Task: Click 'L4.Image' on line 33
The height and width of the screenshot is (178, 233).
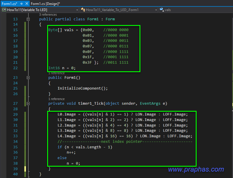Action: (x=67, y=136)
